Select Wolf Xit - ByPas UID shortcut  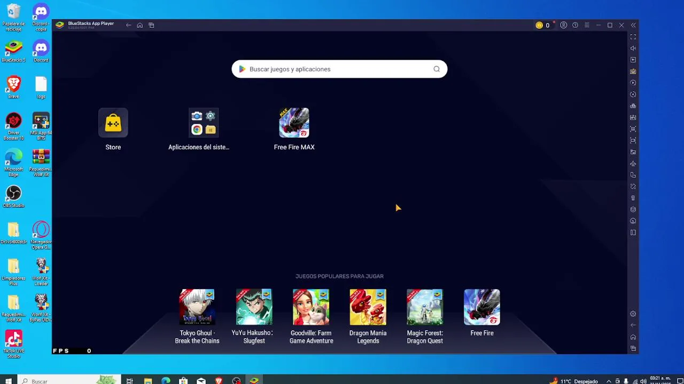pos(41,308)
